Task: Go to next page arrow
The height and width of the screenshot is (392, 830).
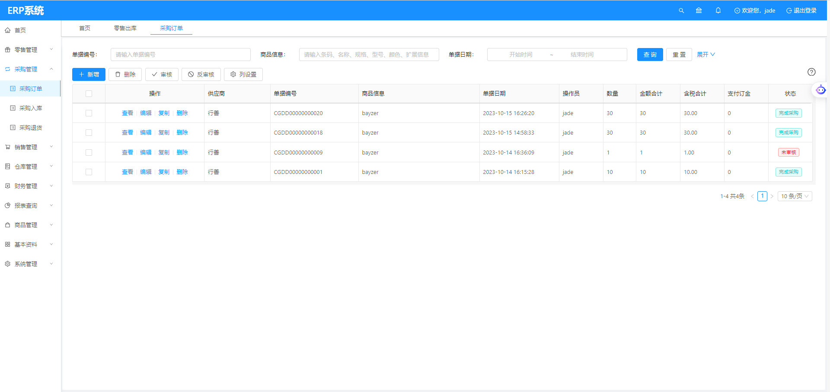Action: pyautogui.click(x=772, y=196)
